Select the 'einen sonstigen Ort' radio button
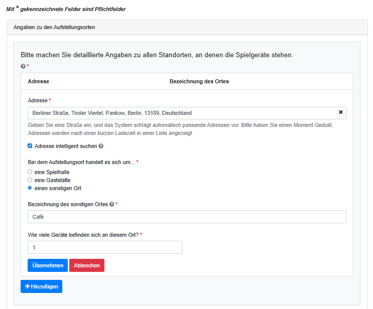 click(30, 188)
